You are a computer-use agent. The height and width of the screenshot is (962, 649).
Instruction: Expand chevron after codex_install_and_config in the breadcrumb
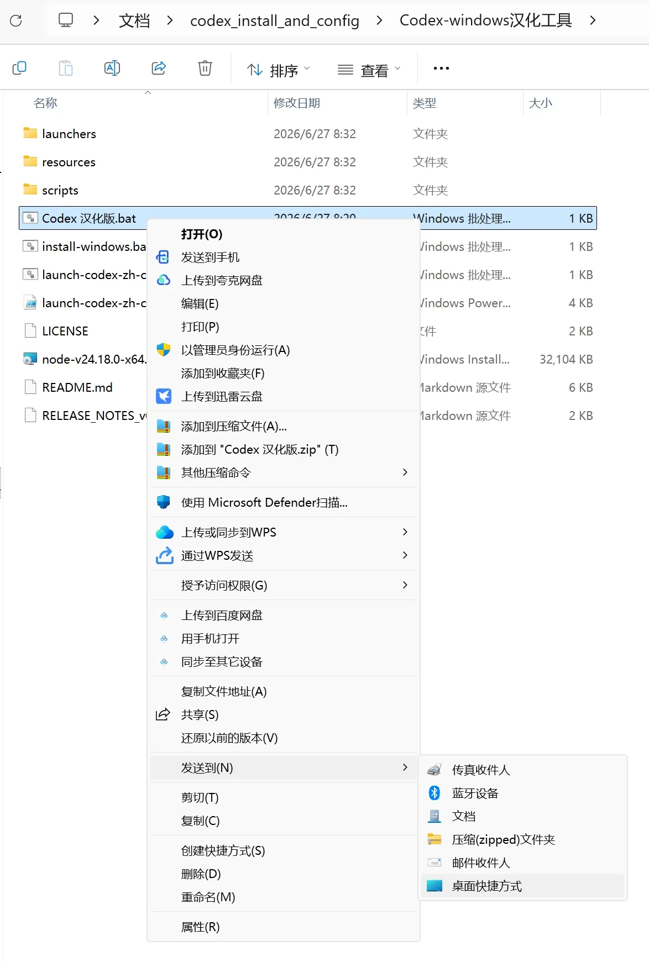point(379,20)
